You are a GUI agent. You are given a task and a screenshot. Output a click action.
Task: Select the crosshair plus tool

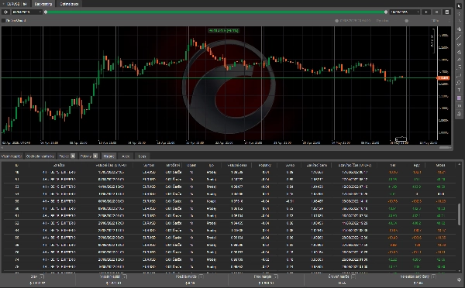click(459, 29)
